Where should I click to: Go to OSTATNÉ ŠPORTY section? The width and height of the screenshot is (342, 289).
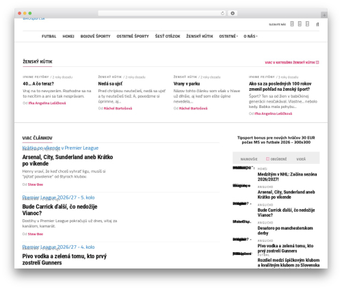[x=133, y=36]
